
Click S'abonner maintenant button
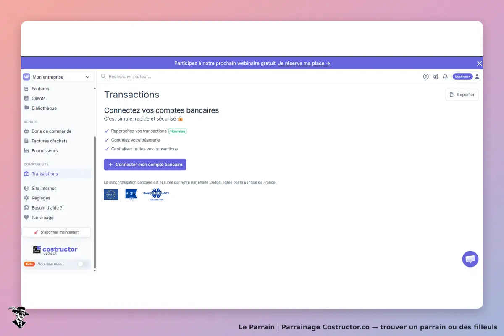click(56, 232)
